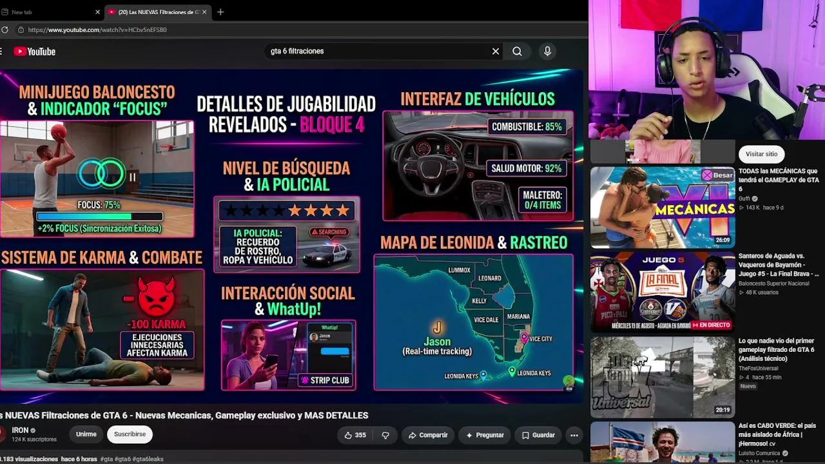Clear the search text with the X
This screenshot has height=464, width=825.
pos(496,51)
